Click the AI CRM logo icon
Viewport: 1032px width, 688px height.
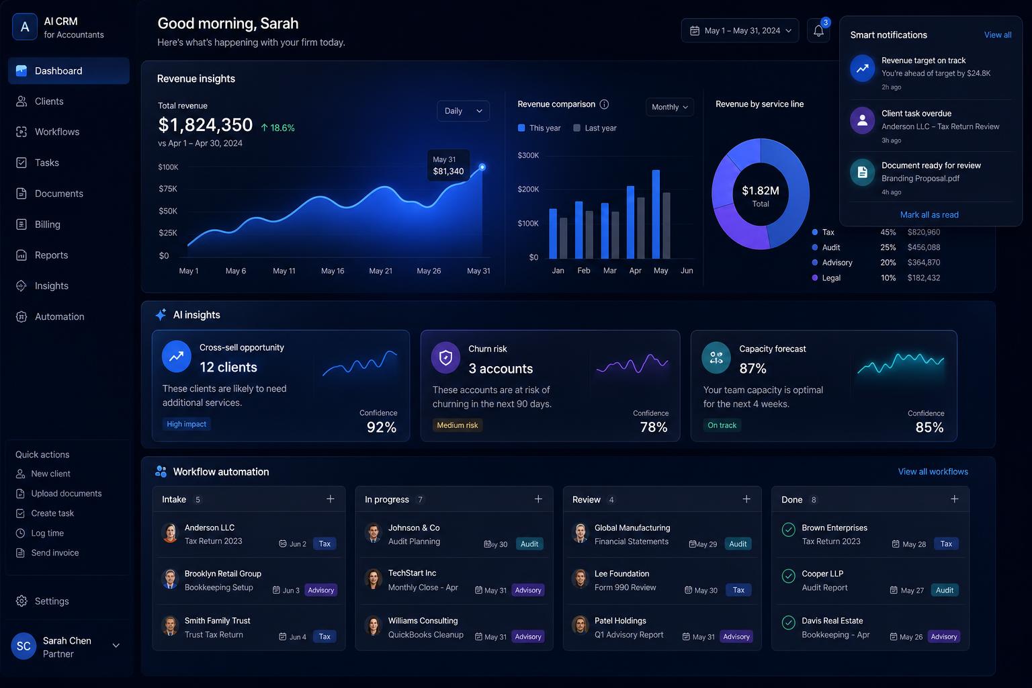[25, 27]
